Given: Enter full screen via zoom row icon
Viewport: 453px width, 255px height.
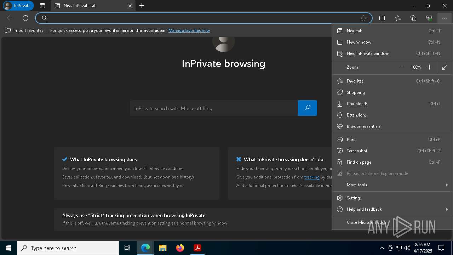Looking at the screenshot, I should 445,67.
